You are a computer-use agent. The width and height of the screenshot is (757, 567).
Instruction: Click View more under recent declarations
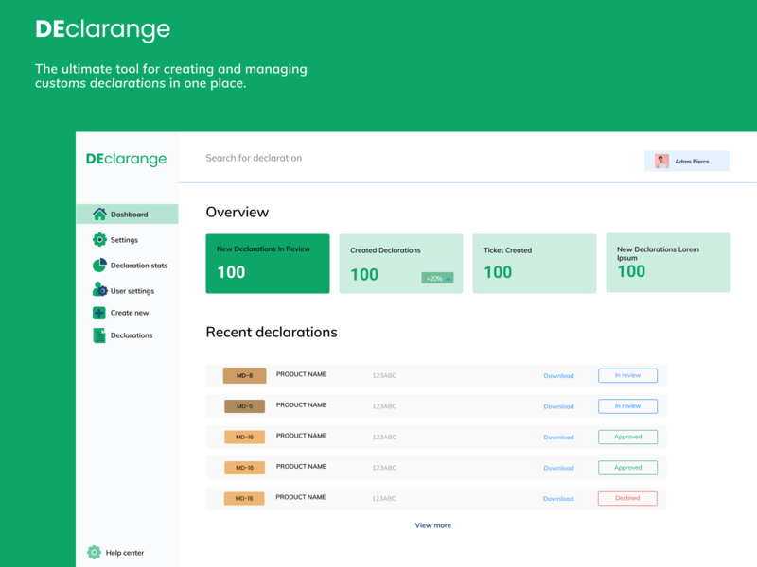[432, 525]
